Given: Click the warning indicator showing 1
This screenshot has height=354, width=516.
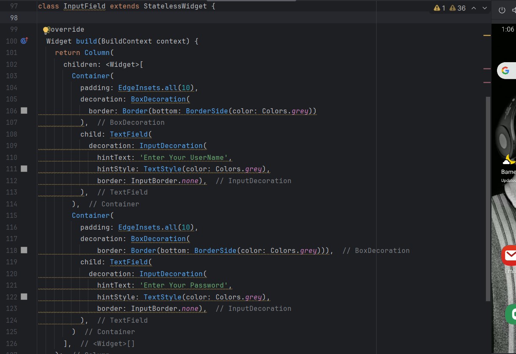Looking at the screenshot, I should coord(439,8).
